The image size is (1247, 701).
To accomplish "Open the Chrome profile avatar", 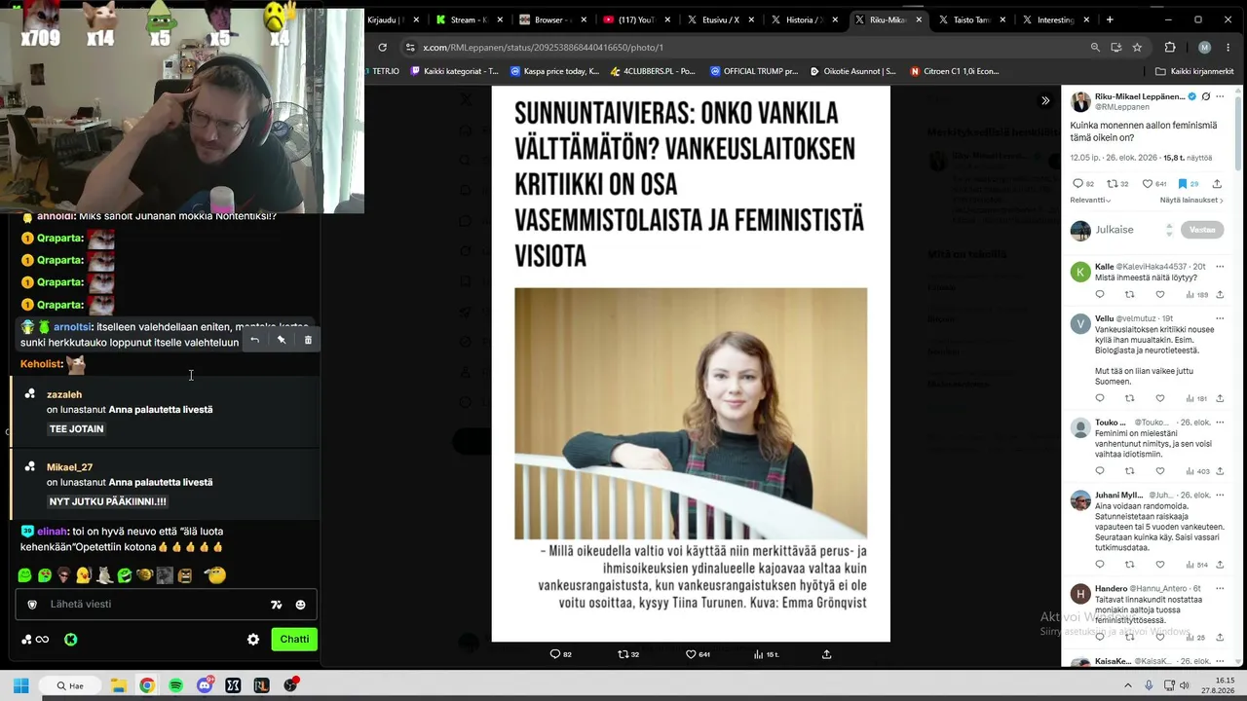I will pos(1204,47).
